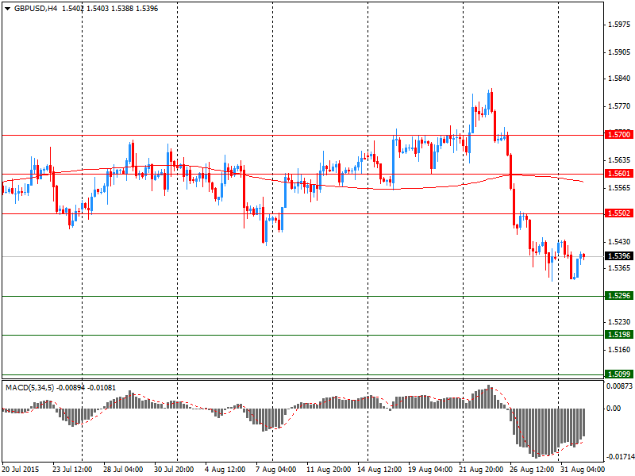The image size is (635, 476).
Task: Click the 1.5905 price scale value
Action: coord(620,52)
